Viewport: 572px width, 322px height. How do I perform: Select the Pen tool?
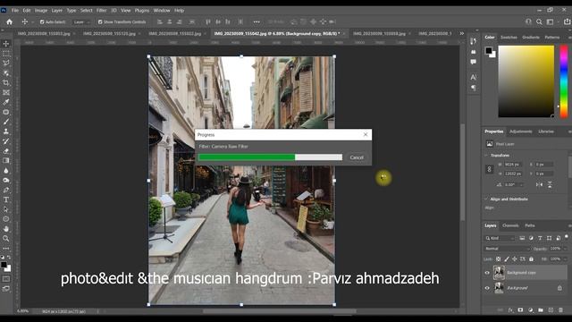pos(6,190)
